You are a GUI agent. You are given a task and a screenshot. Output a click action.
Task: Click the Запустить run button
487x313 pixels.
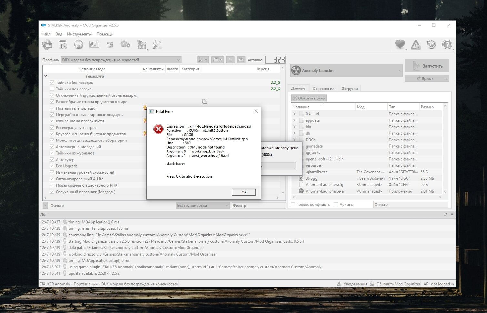click(427, 66)
